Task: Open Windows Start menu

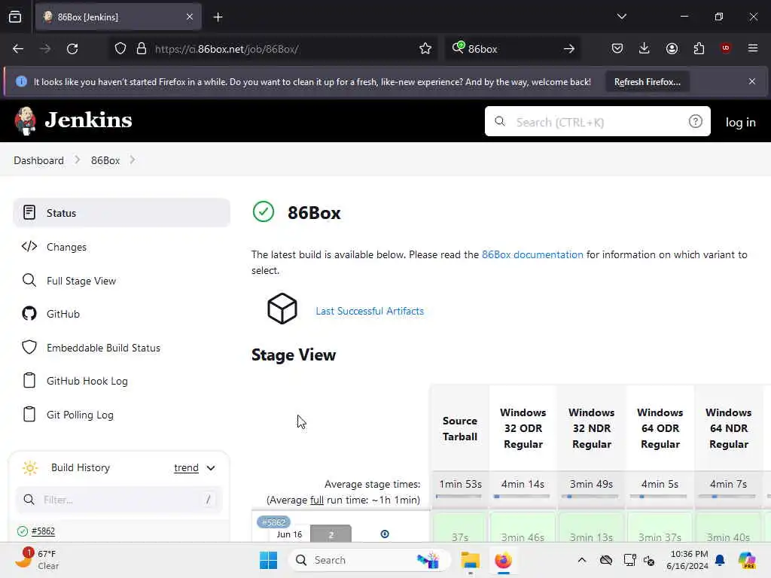Action: coord(269,560)
